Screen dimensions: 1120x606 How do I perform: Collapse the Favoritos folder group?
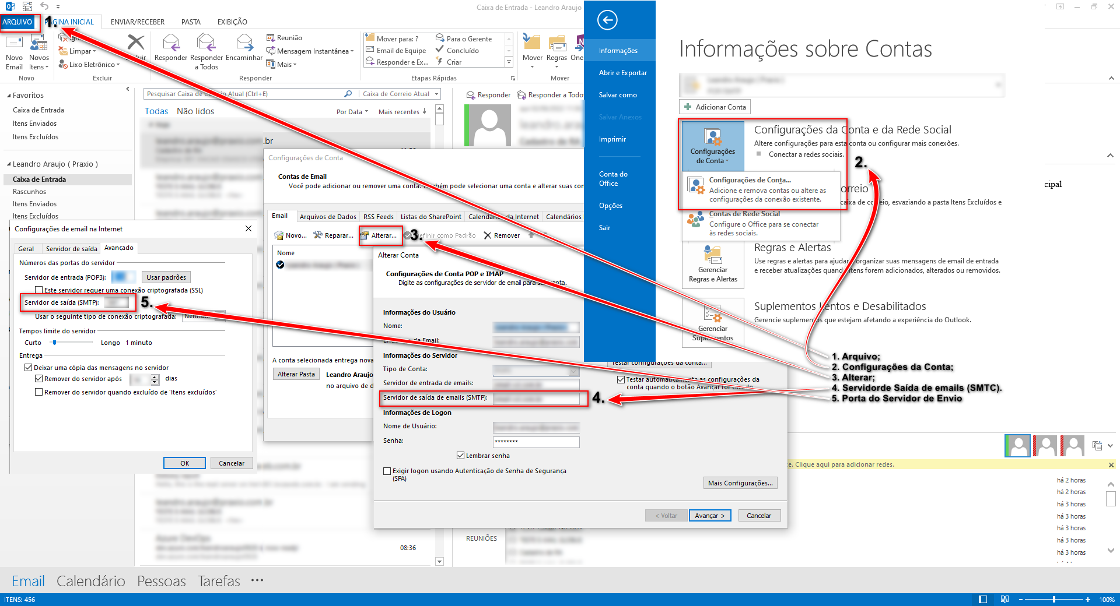click(9, 96)
